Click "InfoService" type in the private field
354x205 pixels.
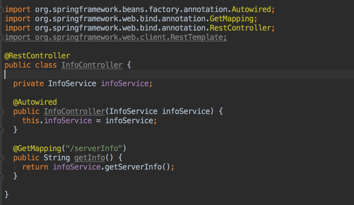72,84
